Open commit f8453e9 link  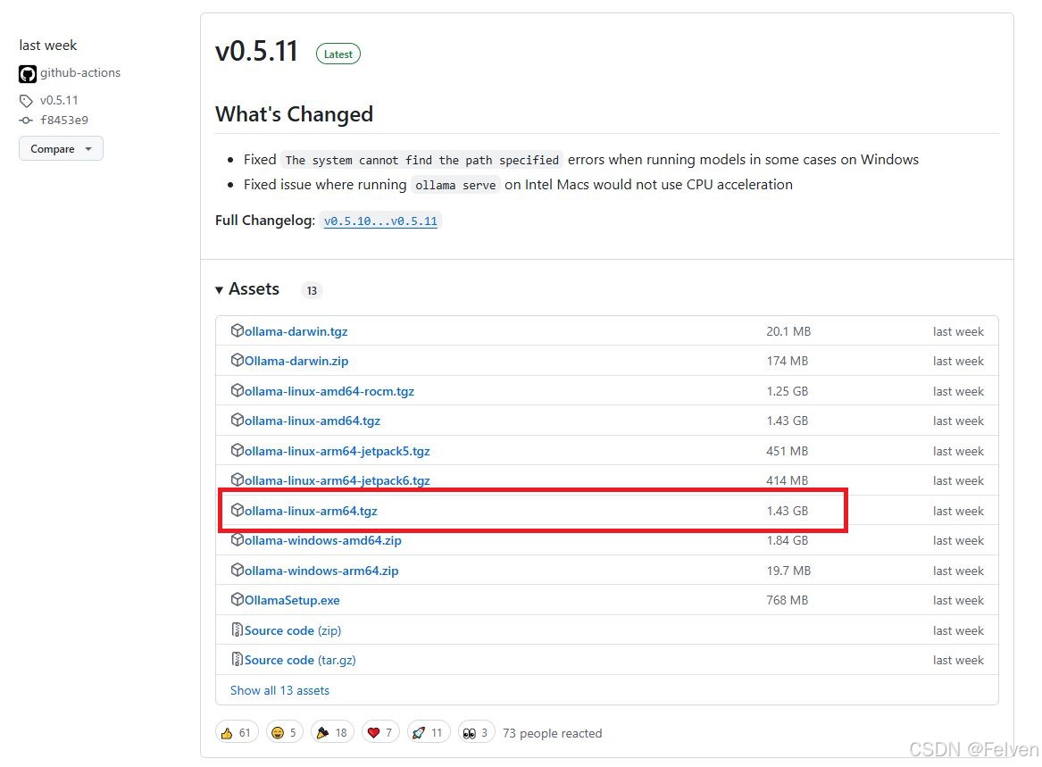click(x=63, y=121)
